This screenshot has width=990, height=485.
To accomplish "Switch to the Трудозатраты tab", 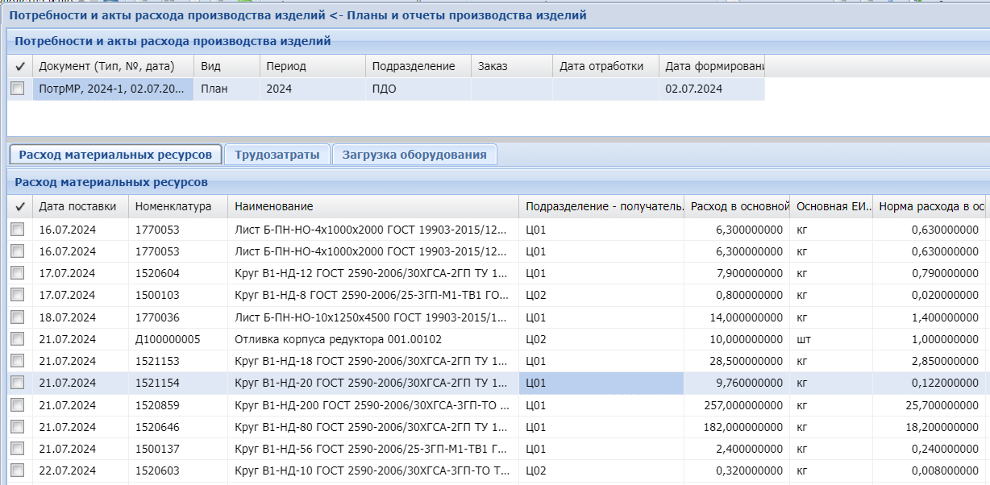I will pos(277,155).
